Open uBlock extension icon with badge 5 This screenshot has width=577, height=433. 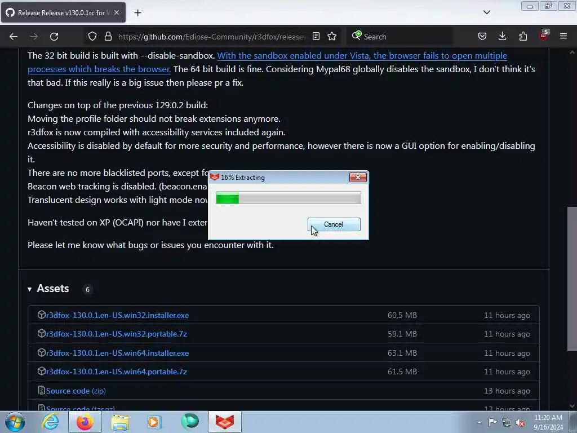click(x=544, y=36)
